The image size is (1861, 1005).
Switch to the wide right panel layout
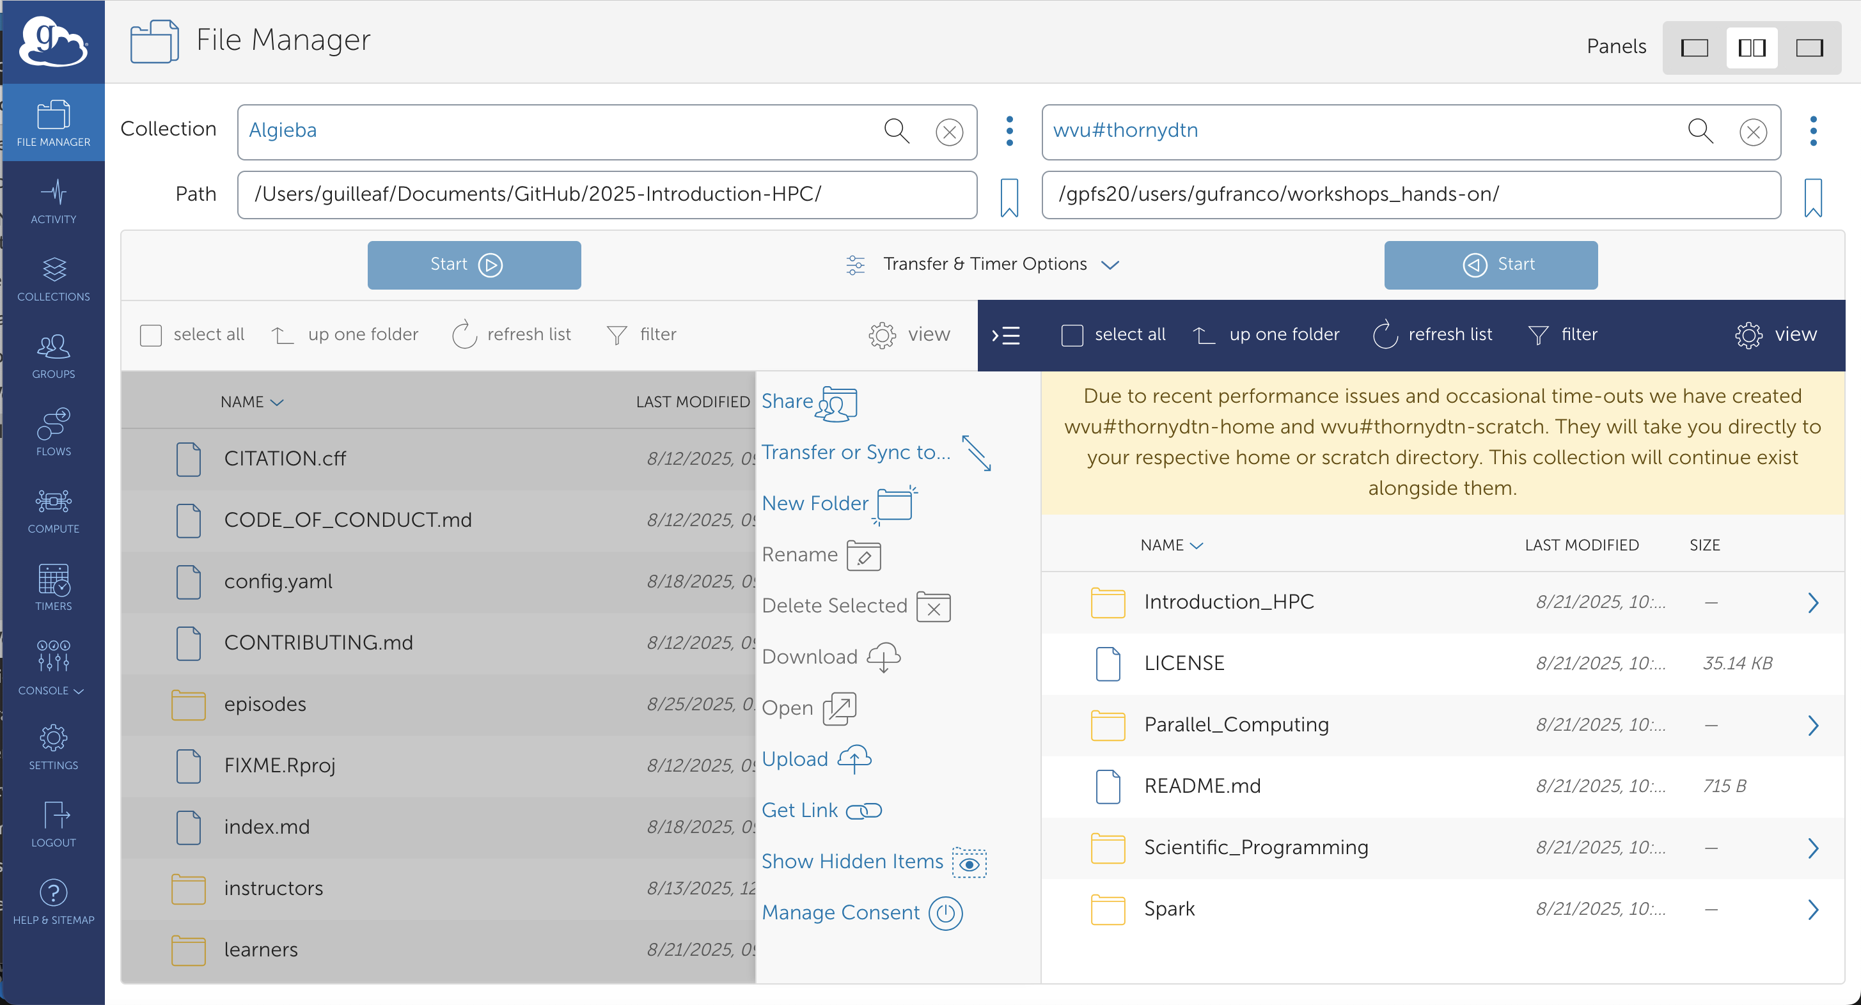(1810, 49)
